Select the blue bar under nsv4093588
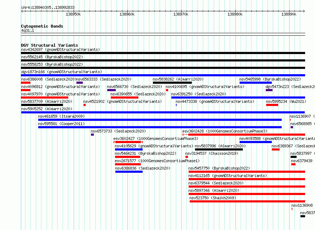Screen dimensions: 315x230 [x=256, y=142]
